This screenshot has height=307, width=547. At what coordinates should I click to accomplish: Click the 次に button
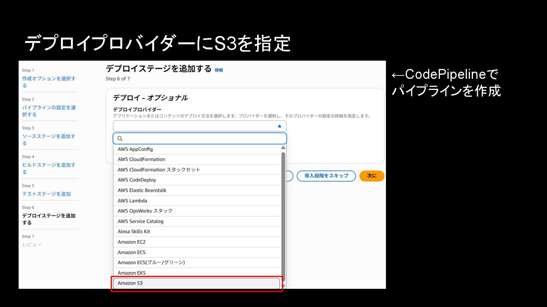[x=372, y=176]
